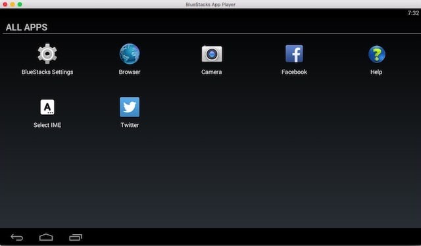The width and height of the screenshot is (421, 246).
Task: Open the Camera app icon
Action: (212, 54)
